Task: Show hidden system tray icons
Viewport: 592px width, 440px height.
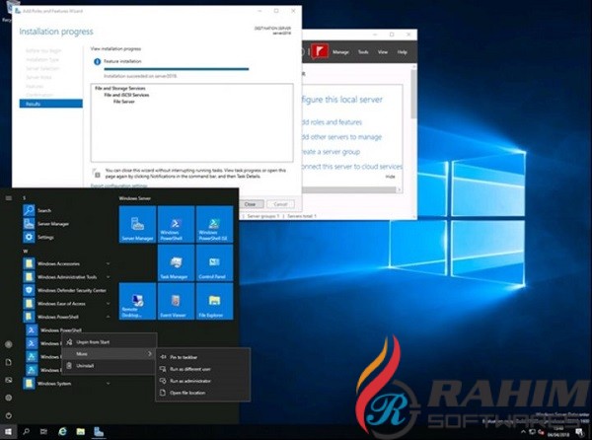Action: [x=523, y=432]
